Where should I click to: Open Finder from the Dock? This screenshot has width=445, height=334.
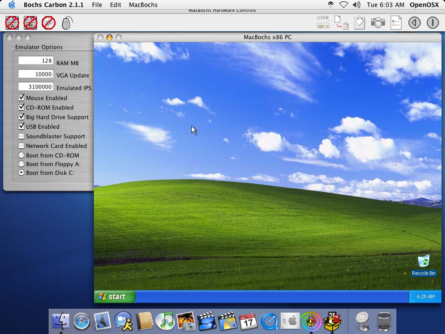point(61,321)
